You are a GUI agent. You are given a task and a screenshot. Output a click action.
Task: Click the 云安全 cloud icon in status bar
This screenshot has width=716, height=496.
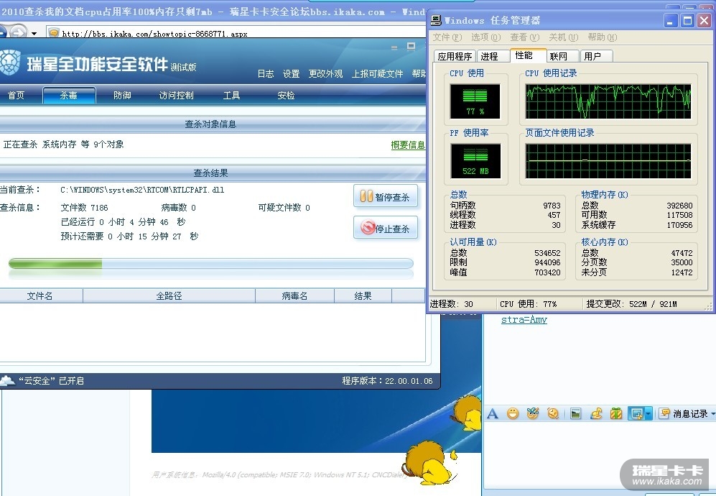(8, 380)
